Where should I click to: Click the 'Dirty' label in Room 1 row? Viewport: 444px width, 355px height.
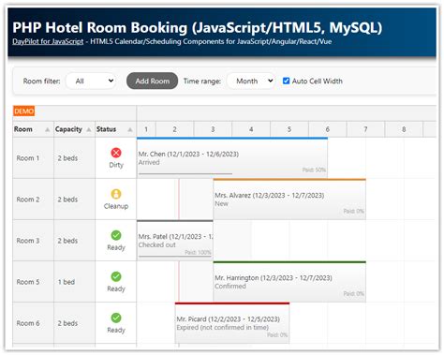pos(116,165)
